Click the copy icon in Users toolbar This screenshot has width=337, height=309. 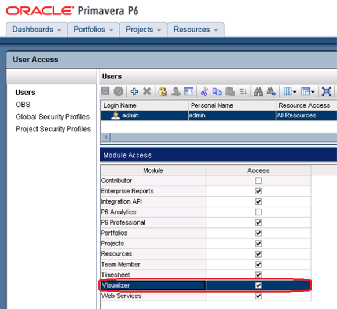pos(217,91)
